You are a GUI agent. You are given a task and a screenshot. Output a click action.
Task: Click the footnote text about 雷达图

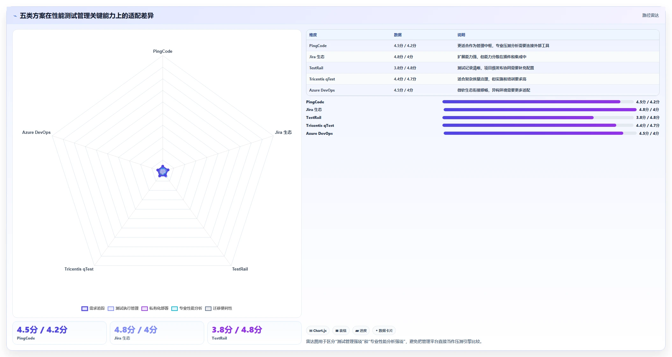point(395,342)
